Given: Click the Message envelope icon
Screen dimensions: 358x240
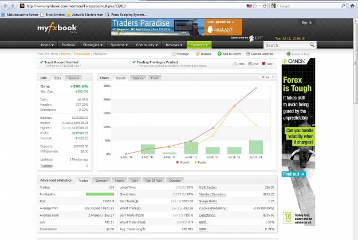Looking at the screenshot, I should click(x=174, y=54).
